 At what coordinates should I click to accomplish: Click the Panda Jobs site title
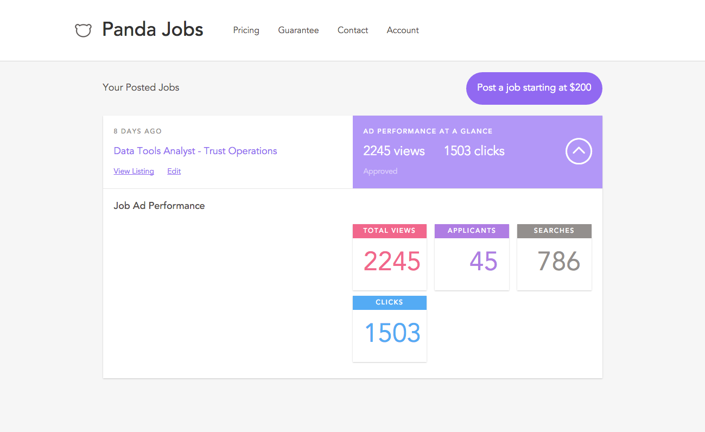153,30
